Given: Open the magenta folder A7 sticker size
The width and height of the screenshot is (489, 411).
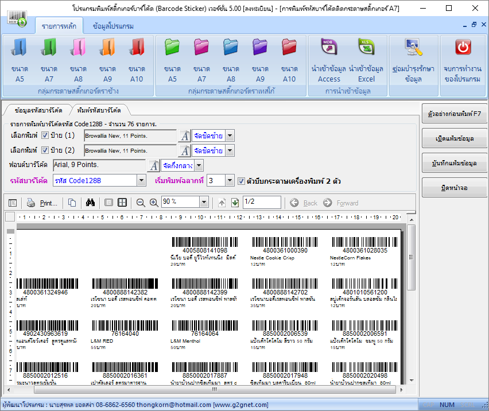Looking at the screenshot, I should click(x=201, y=60).
